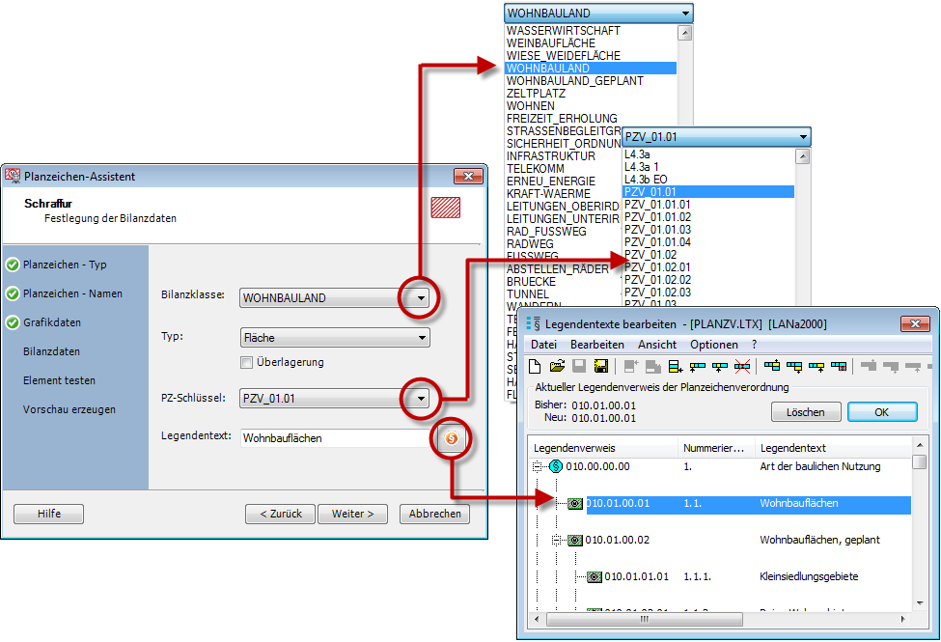Screen dimensions: 941x642
Task: Select Kleinsiedlungsgebiete row in legend tree
Action: pos(805,576)
